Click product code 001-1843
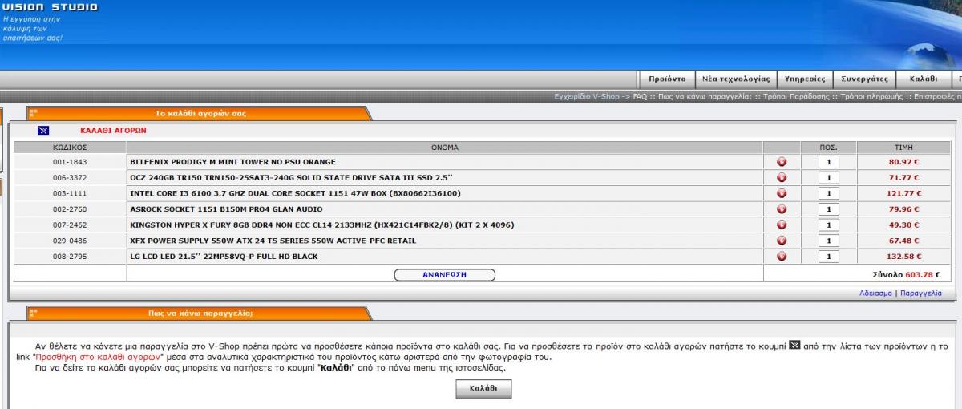Screen dimensions: 962x409 [70, 162]
